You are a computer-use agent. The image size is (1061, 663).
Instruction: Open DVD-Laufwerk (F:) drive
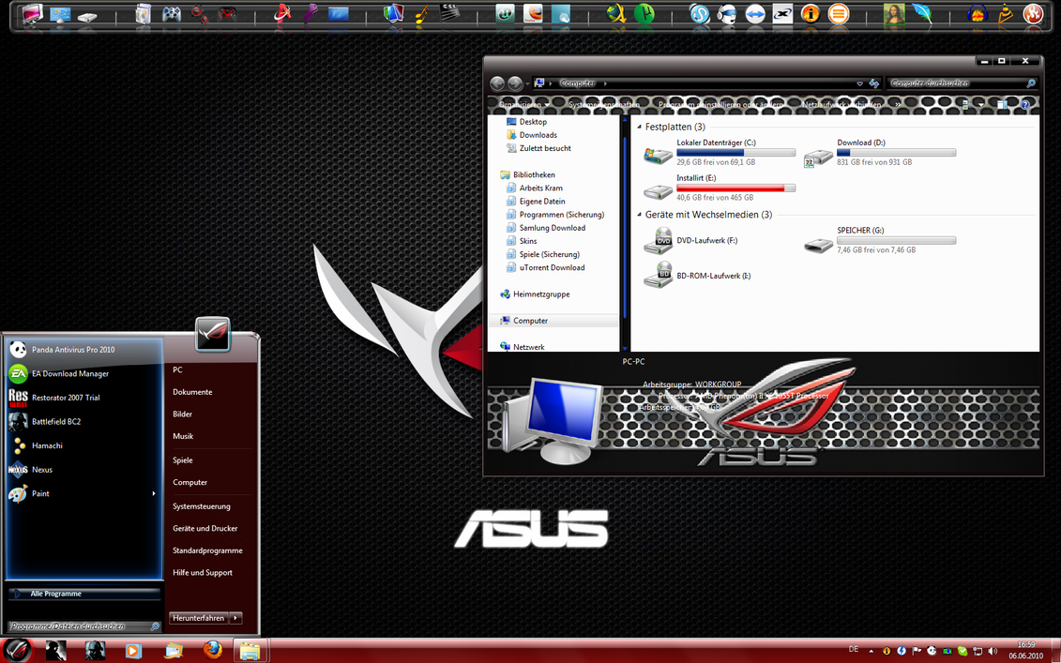tap(690, 240)
